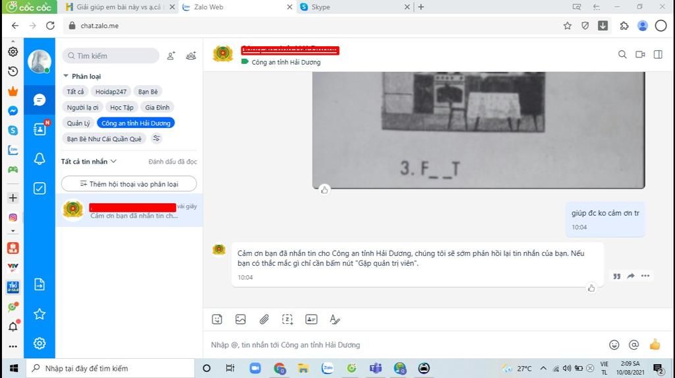The width and height of the screenshot is (675, 378).
Task: Open Skype icon in Cốc Cốc sidebar
Action: (x=13, y=130)
